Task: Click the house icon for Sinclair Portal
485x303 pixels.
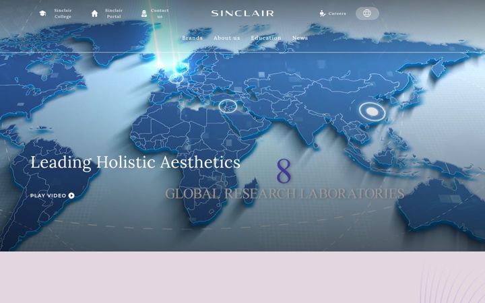Action: (95, 13)
